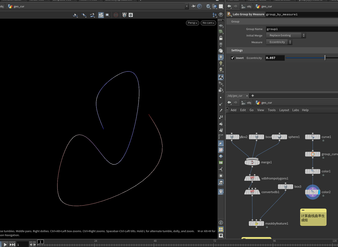The width and height of the screenshot is (338, 247).
Task: Open the Layout menu in network editor
Action: (x=284, y=110)
